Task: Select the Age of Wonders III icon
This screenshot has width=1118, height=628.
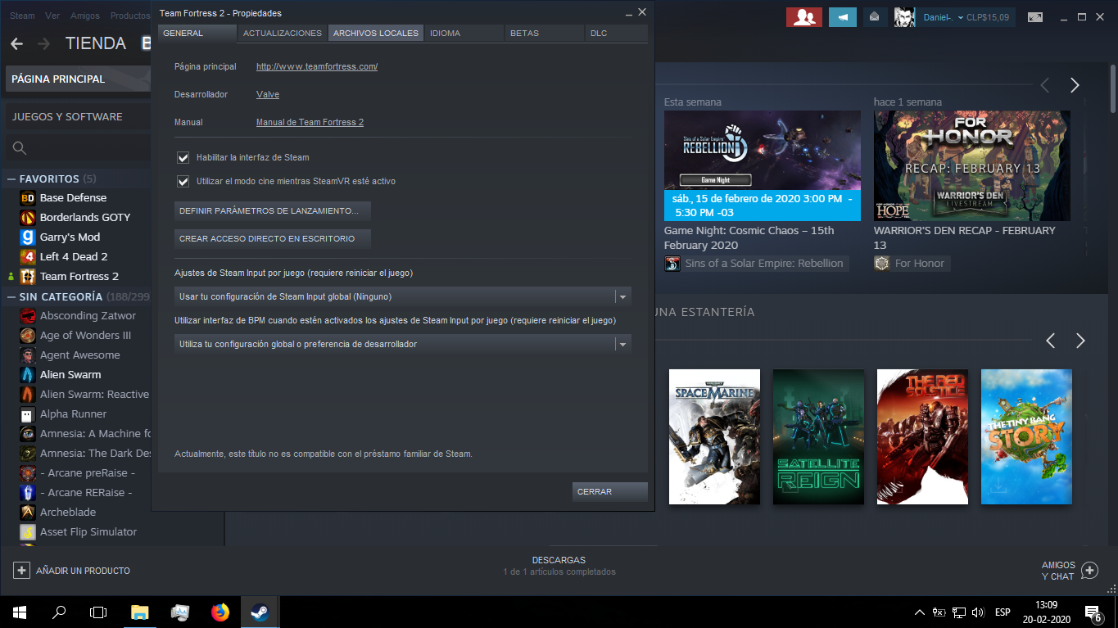Action: coord(28,335)
